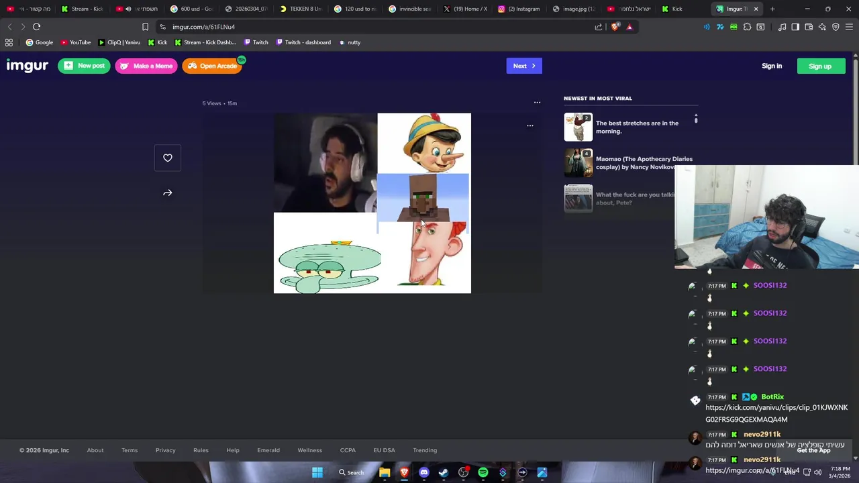This screenshot has height=483, width=859.
Task: Switch to the Stream - Kick tab
Action: tap(83, 9)
